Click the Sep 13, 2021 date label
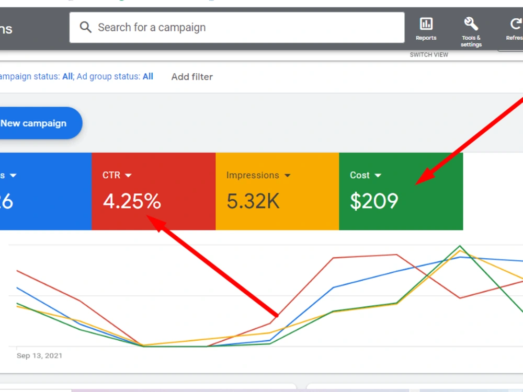 pyautogui.click(x=39, y=355)
